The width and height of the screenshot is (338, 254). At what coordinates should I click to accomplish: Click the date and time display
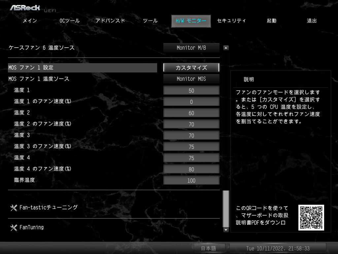point(278,248)
